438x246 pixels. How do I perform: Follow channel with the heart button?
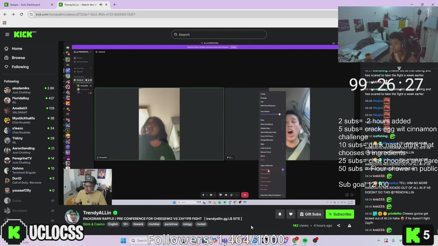(x=291, y=214)
